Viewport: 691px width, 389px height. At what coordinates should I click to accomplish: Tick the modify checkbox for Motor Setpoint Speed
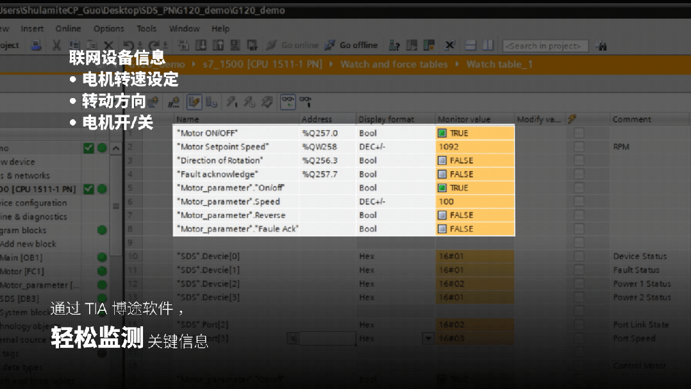(579, 147)
